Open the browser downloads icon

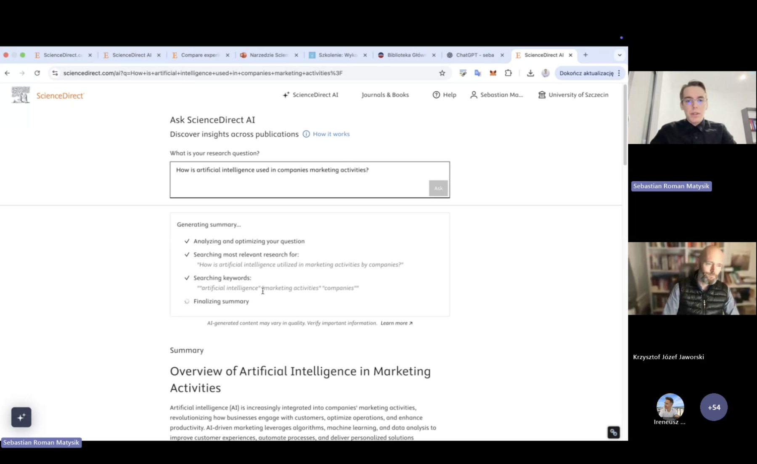point(530,73)
